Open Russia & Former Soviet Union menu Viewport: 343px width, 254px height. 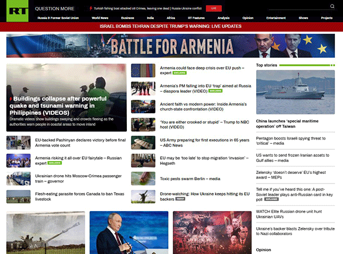[58, 18]
